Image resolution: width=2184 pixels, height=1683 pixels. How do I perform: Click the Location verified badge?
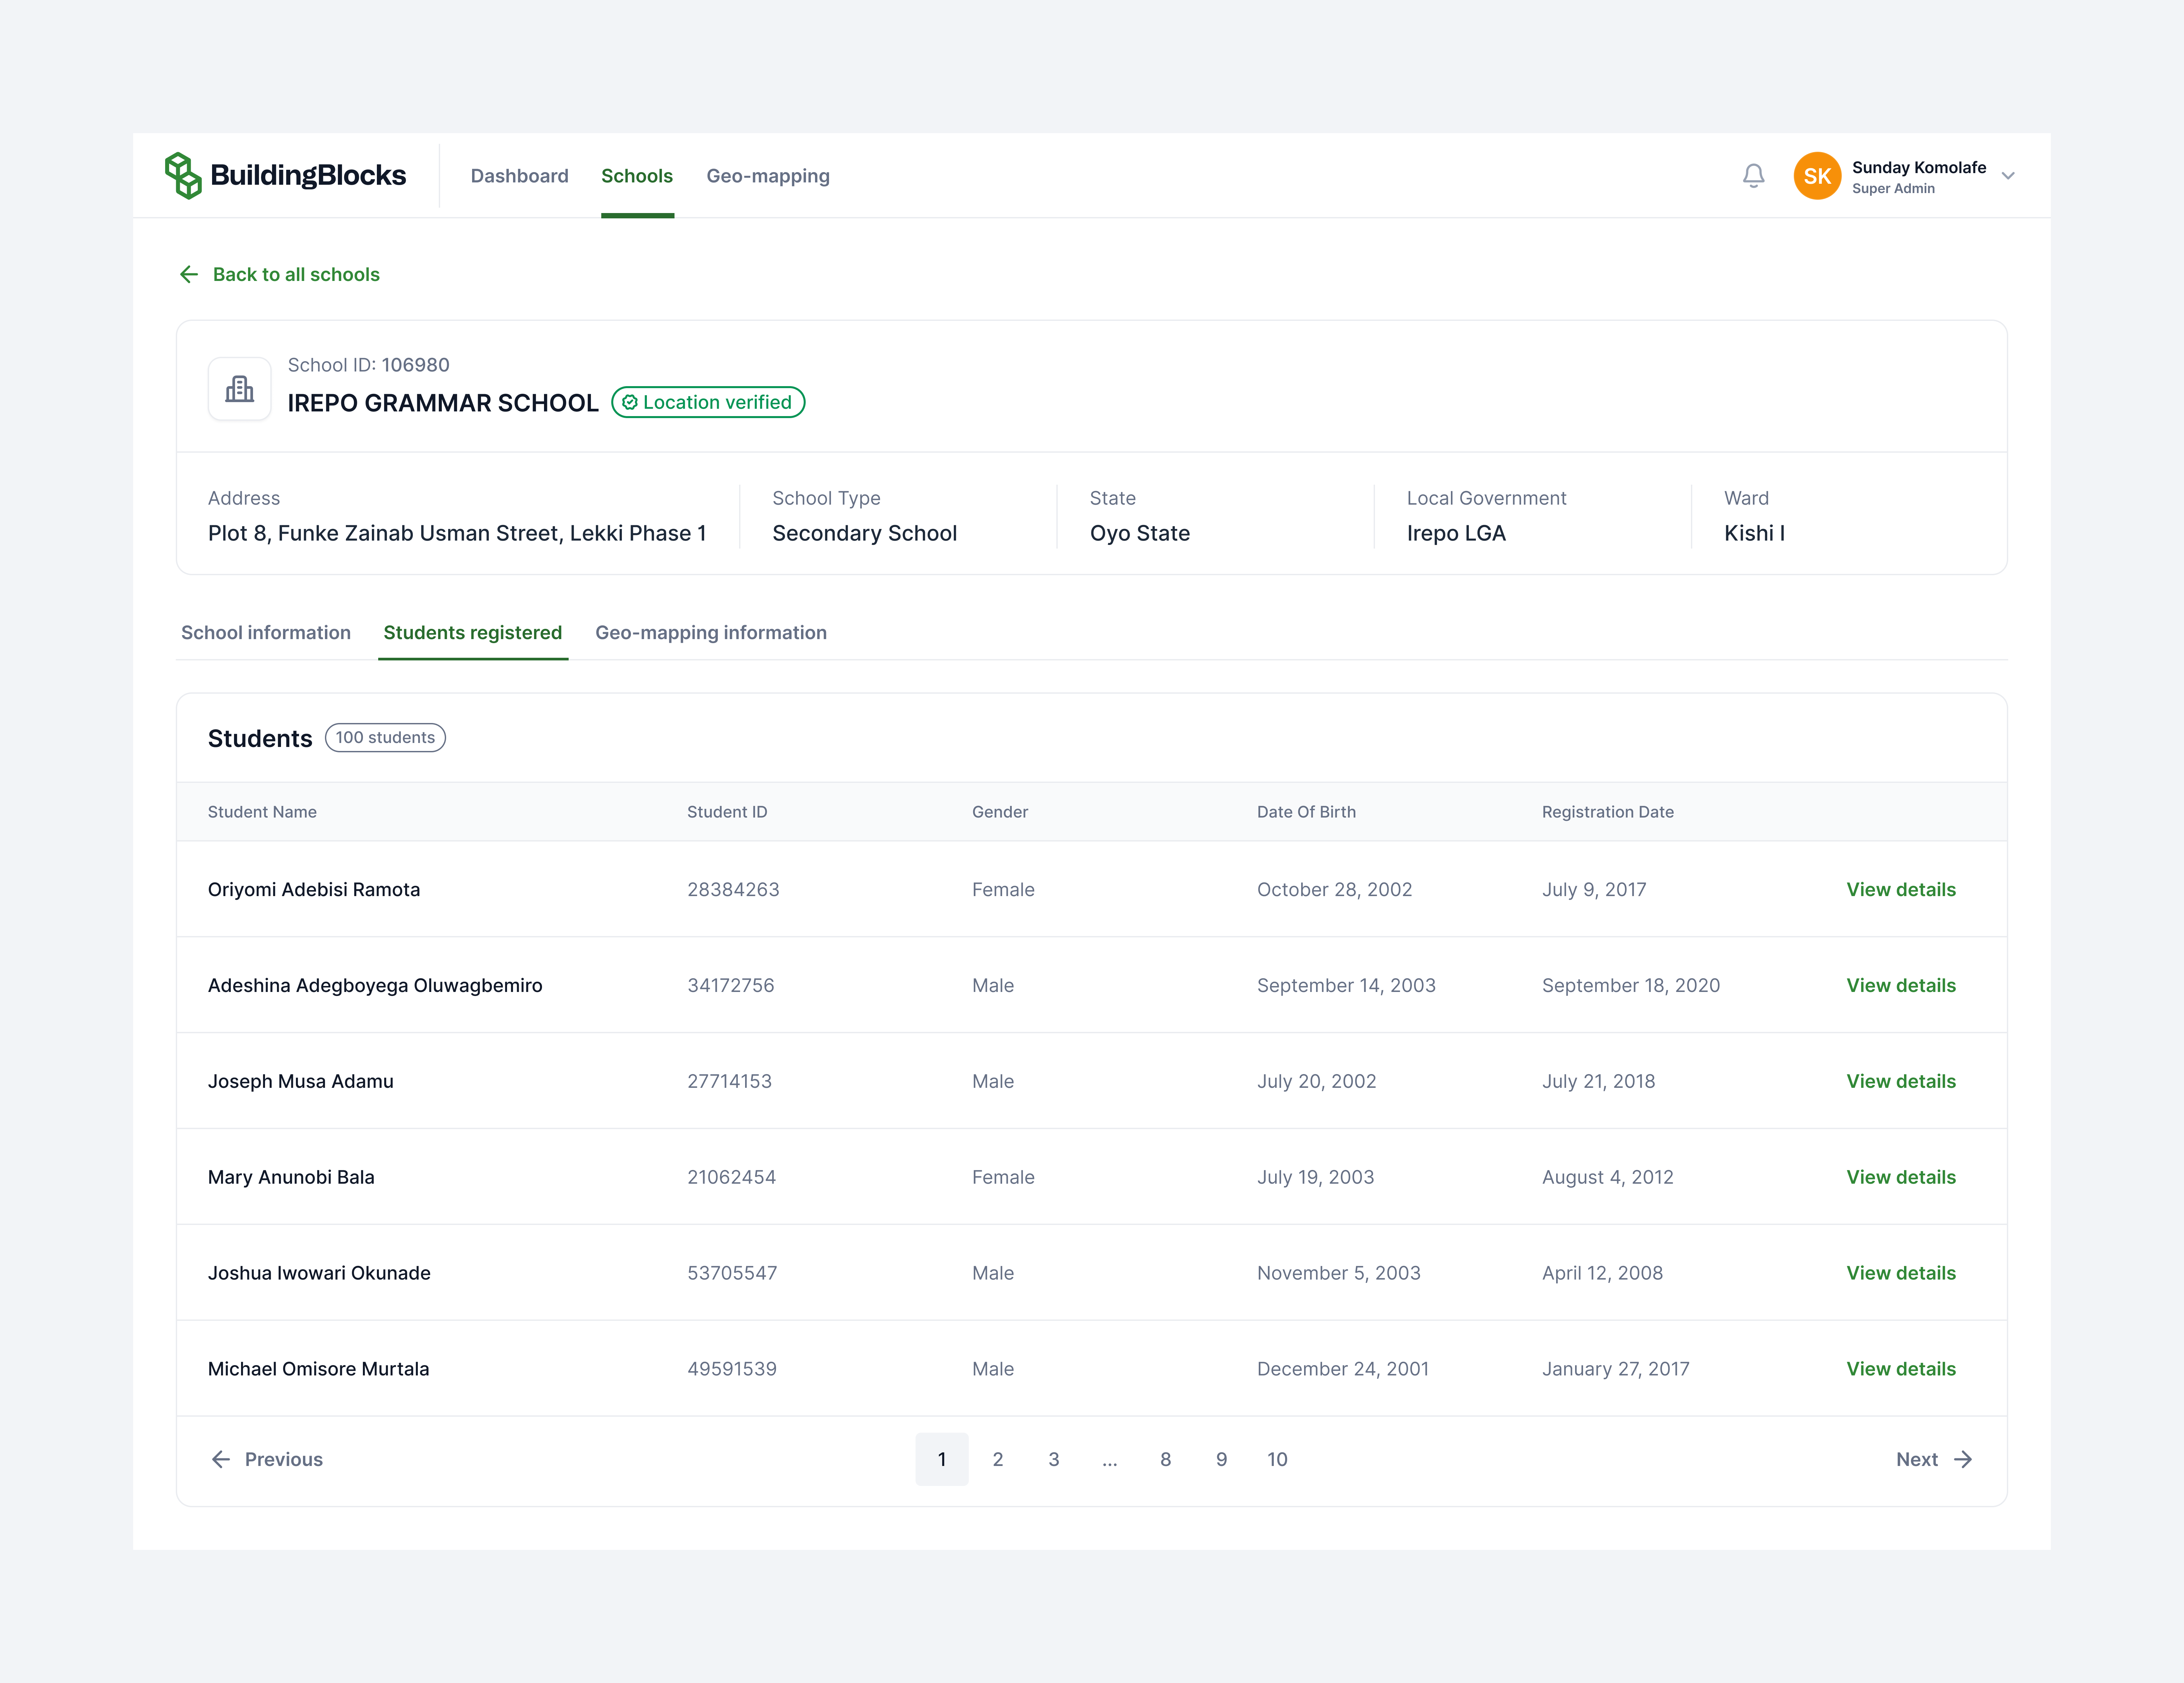point(708,402)
